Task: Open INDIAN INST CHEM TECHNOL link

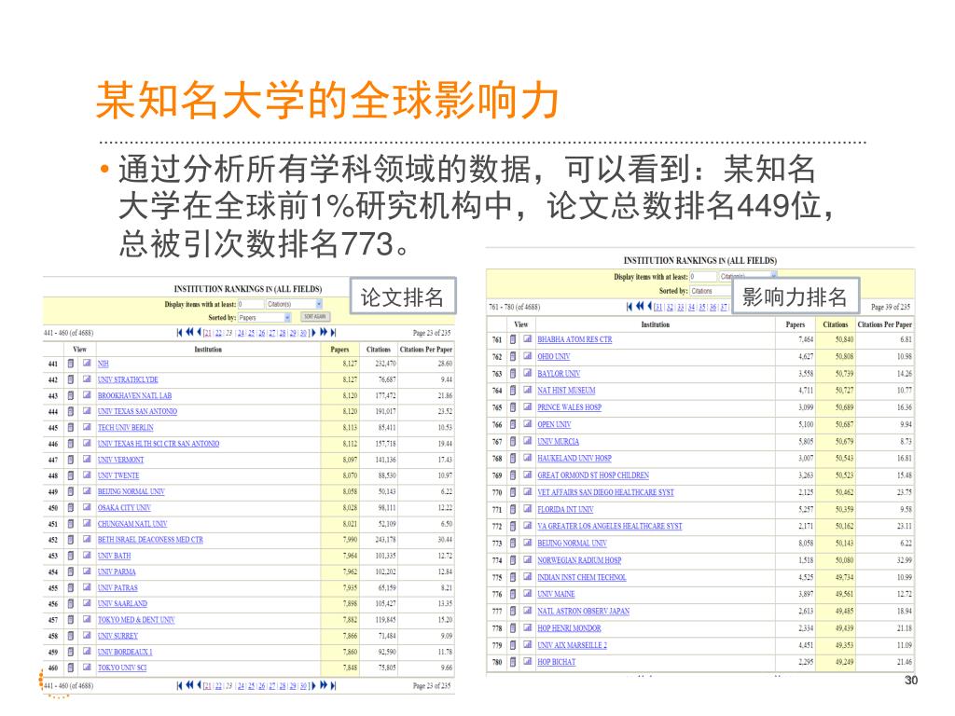Action: (582, 577)
